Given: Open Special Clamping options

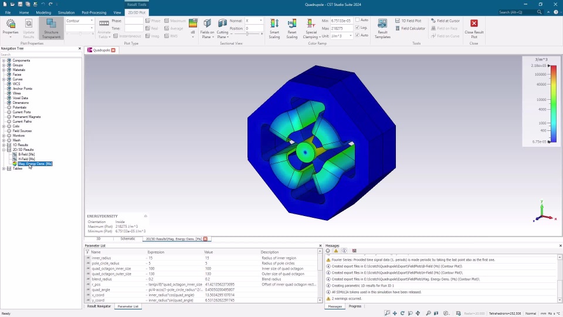Looking at the screenshot, I should click(311, 28).
